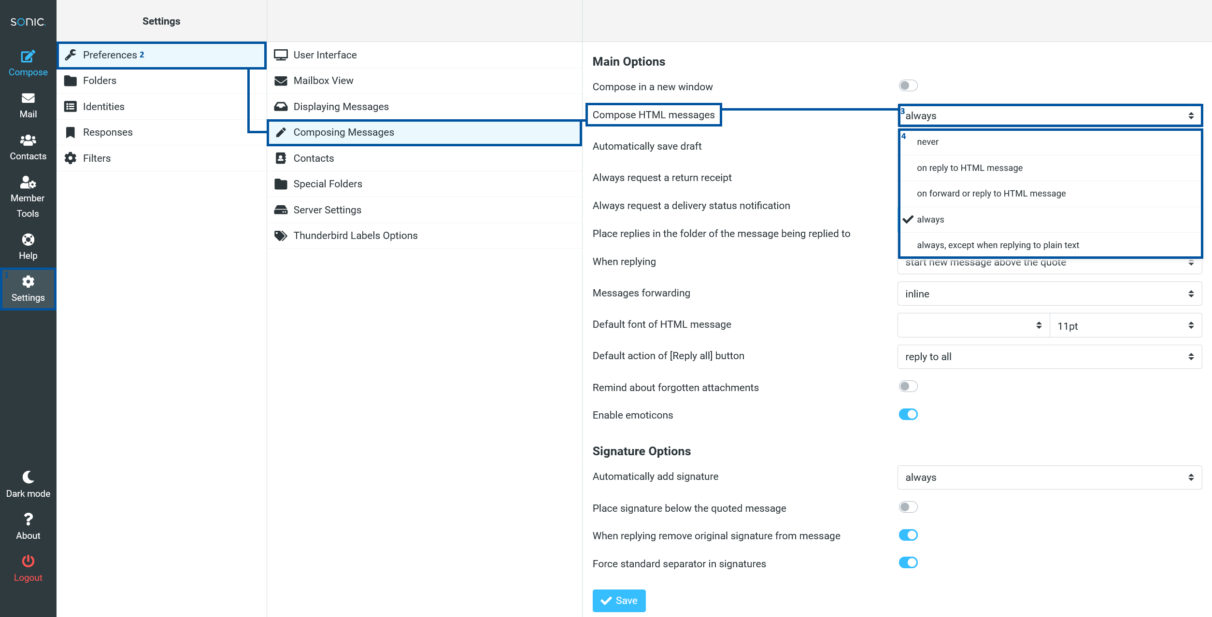Select 'on reply to HTML message' option

1050,168
